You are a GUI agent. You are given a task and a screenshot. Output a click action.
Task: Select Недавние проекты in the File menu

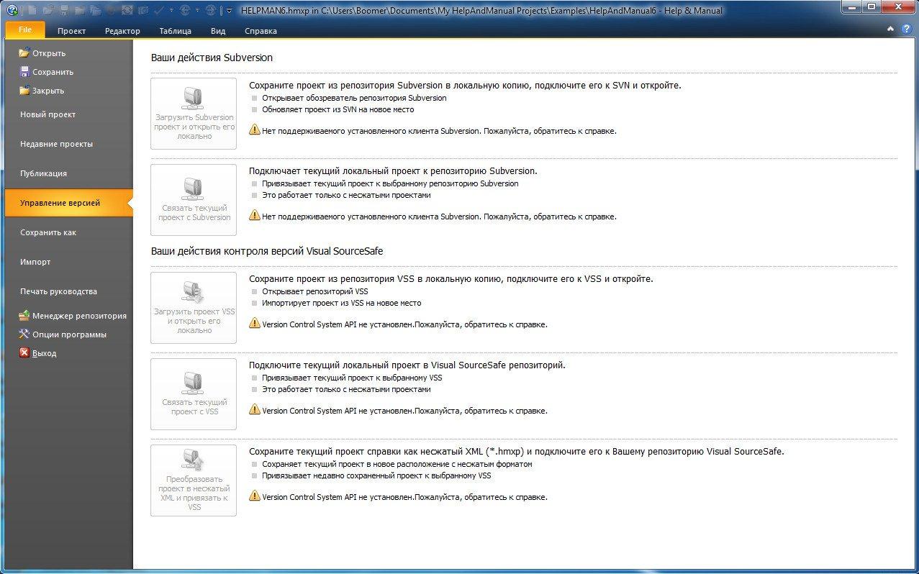tap(56, 144)
